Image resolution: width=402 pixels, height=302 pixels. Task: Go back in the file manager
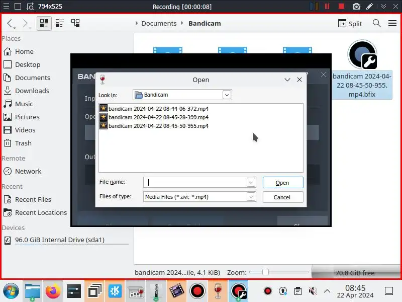click(x=10, y=23)
